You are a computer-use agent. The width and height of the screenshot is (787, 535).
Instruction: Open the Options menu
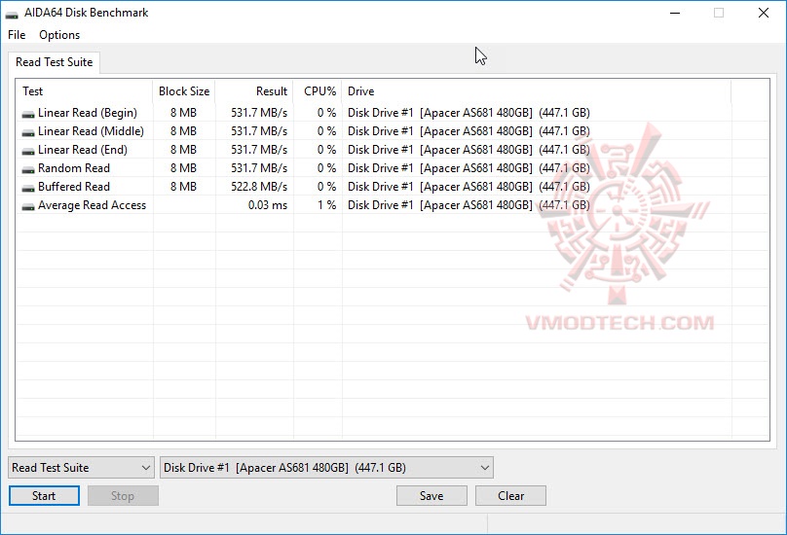pyautogui.click(x=59, y=35)
